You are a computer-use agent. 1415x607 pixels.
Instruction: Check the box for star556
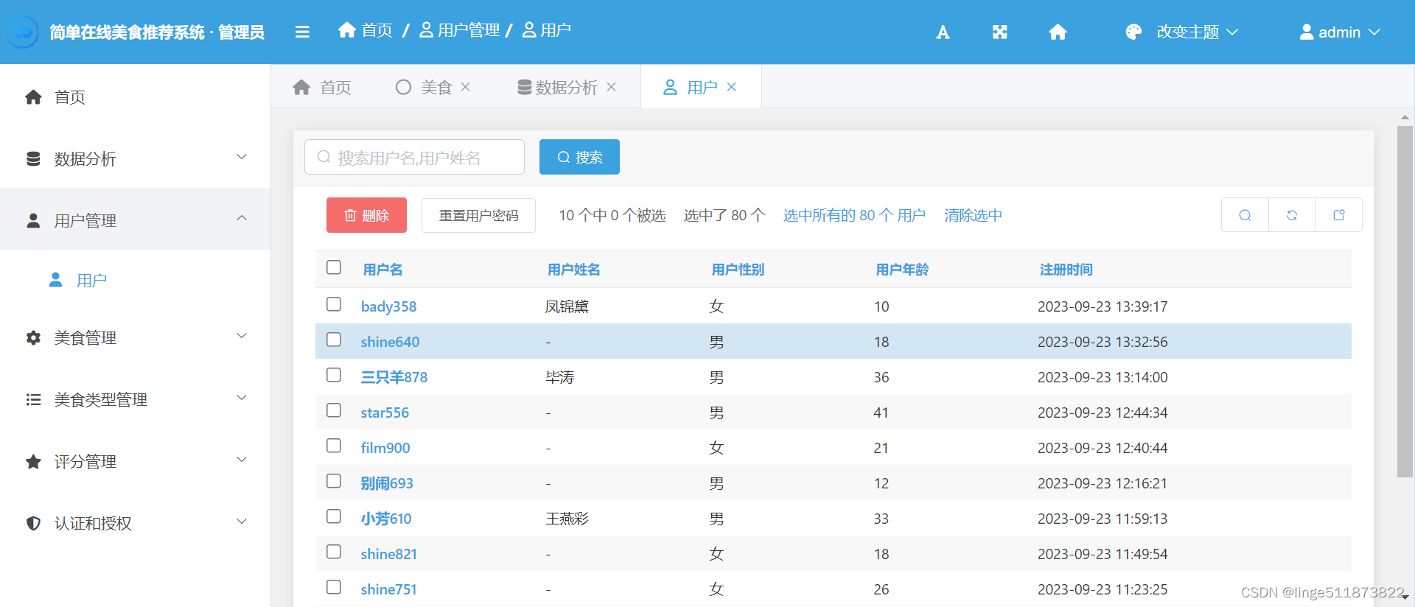[334, 410]
